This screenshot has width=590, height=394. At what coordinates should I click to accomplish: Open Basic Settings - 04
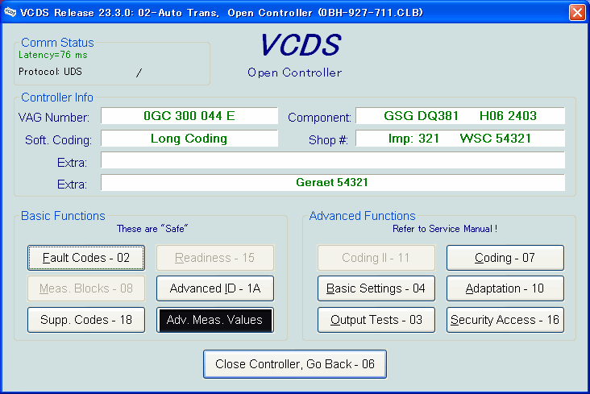coord(376,288)
